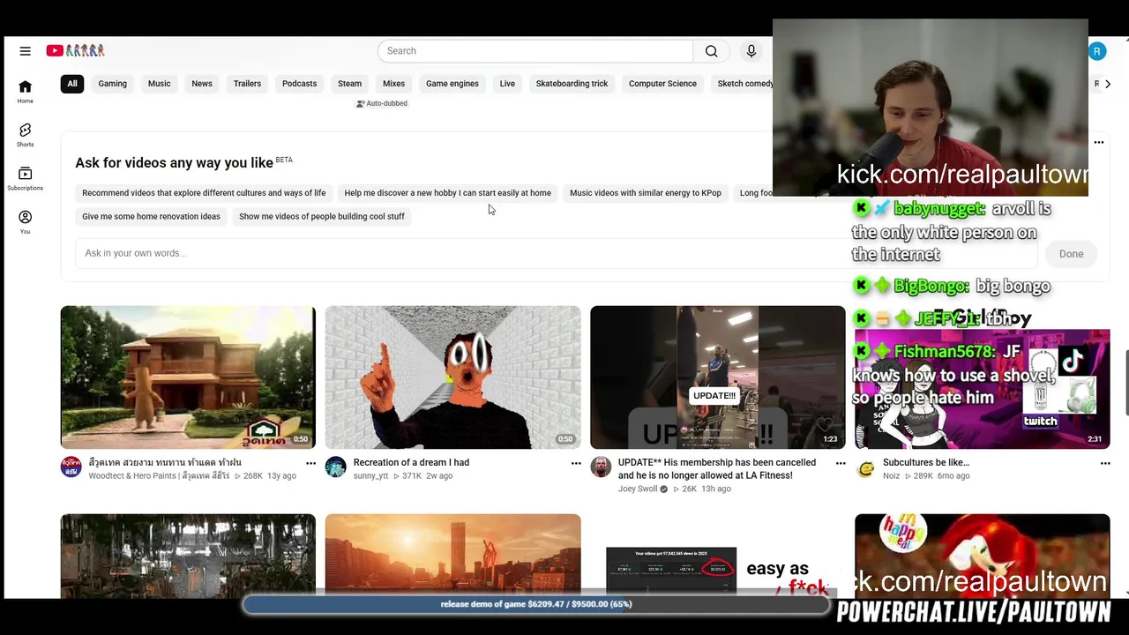Open the dark industrial city thumbnail

point(188,556)
